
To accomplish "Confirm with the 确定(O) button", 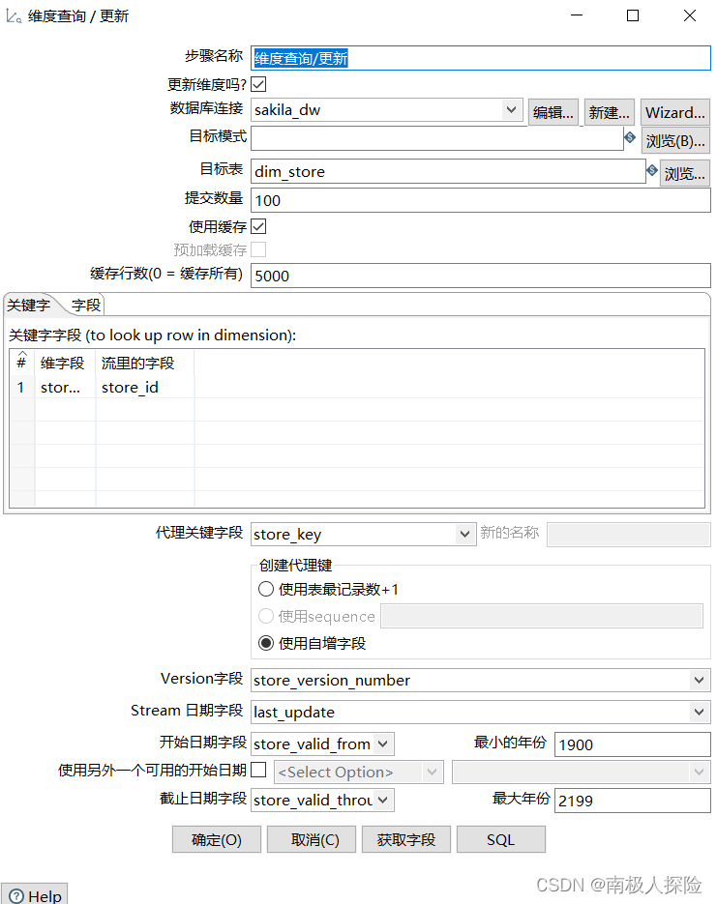I will click(217, 839).
